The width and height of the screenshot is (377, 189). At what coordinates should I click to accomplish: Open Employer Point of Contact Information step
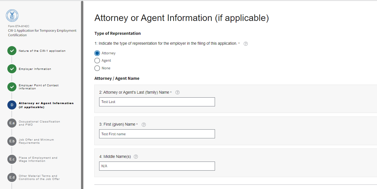39,87
